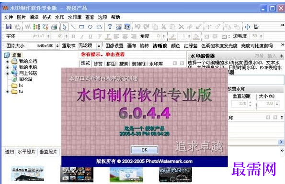Viewport: 285px width, 184px height.
Task: Click the right scroll arrow in watermark panel
Action: coord(281,142)
